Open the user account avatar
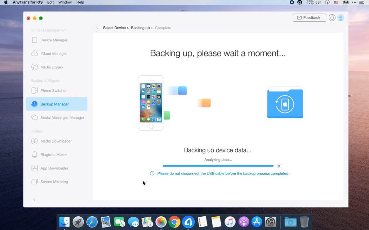369x230 pixels. pyautogui.click(x=341, y=18)
